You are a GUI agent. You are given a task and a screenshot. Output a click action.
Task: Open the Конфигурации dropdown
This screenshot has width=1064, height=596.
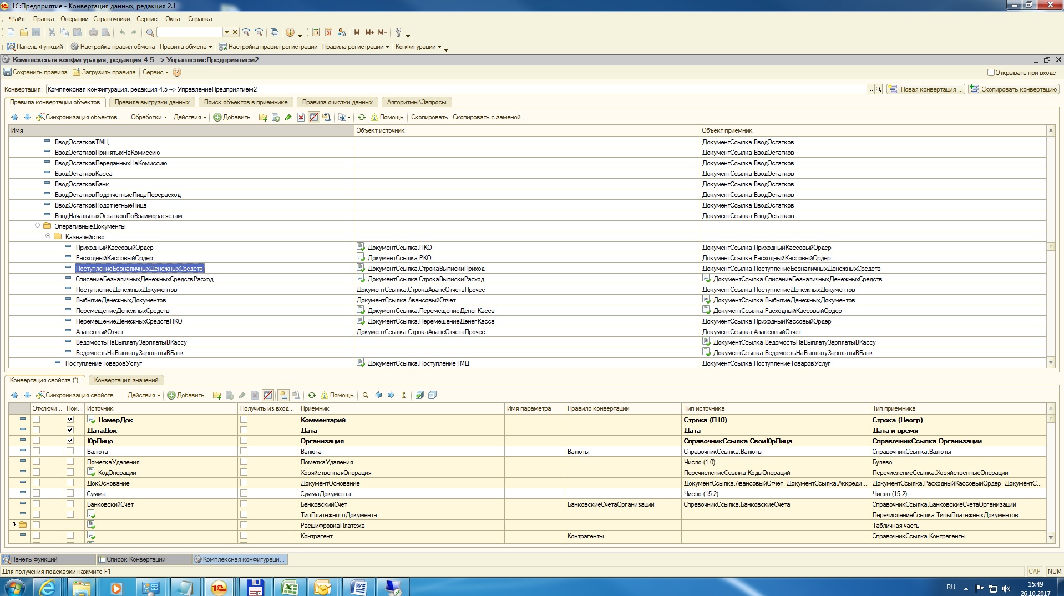418,47
